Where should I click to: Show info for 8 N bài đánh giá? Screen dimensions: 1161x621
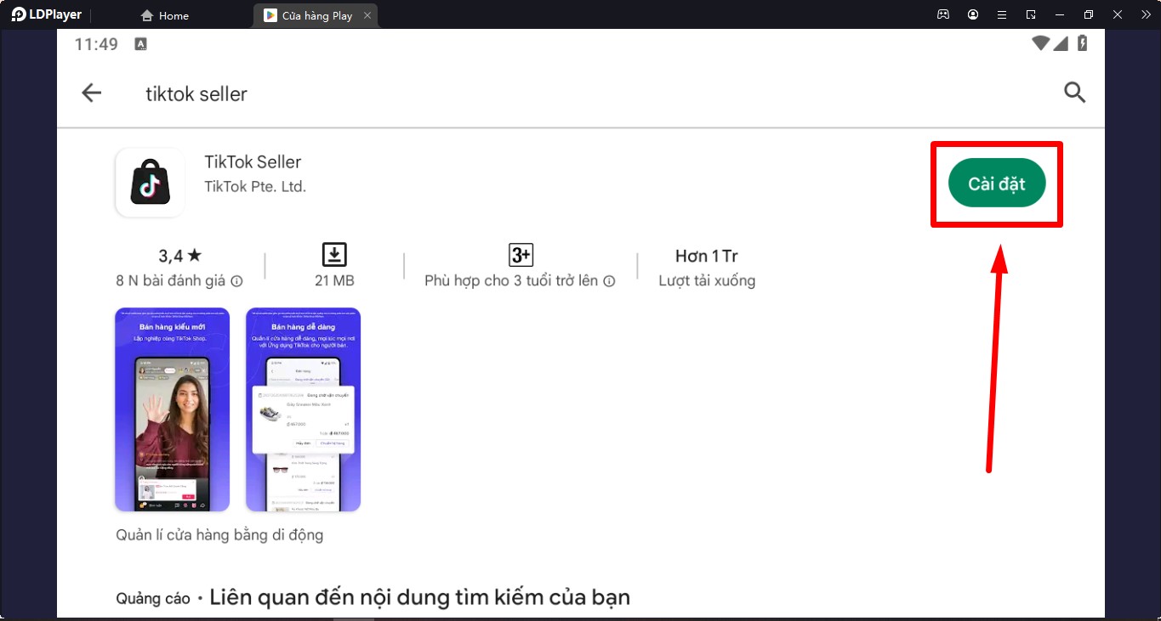pyautogui.click(x=237, y=281)
